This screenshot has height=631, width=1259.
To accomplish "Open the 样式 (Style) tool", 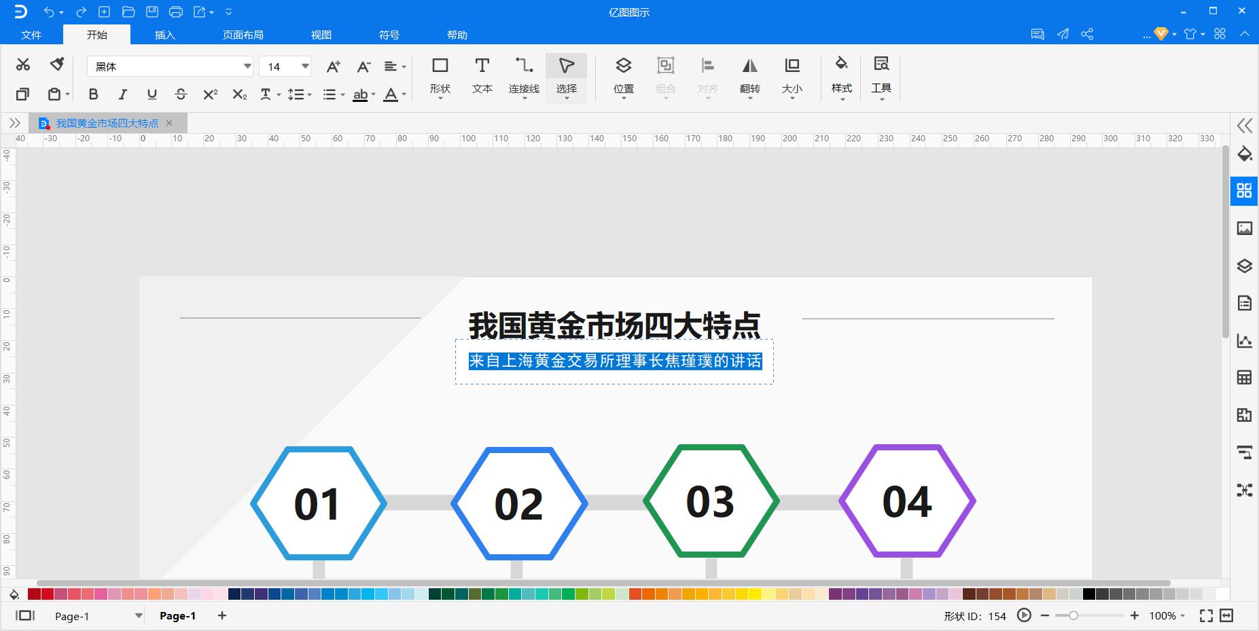I will [841, 75].
